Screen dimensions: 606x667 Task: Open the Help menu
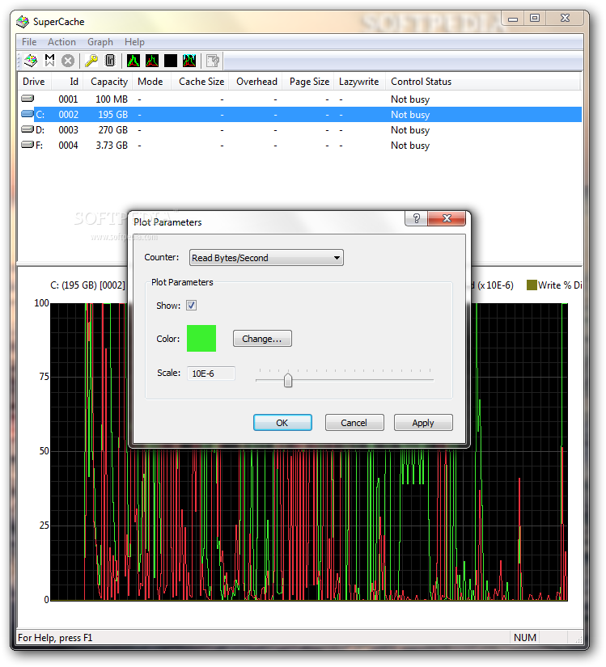click(x=134, y=42)
